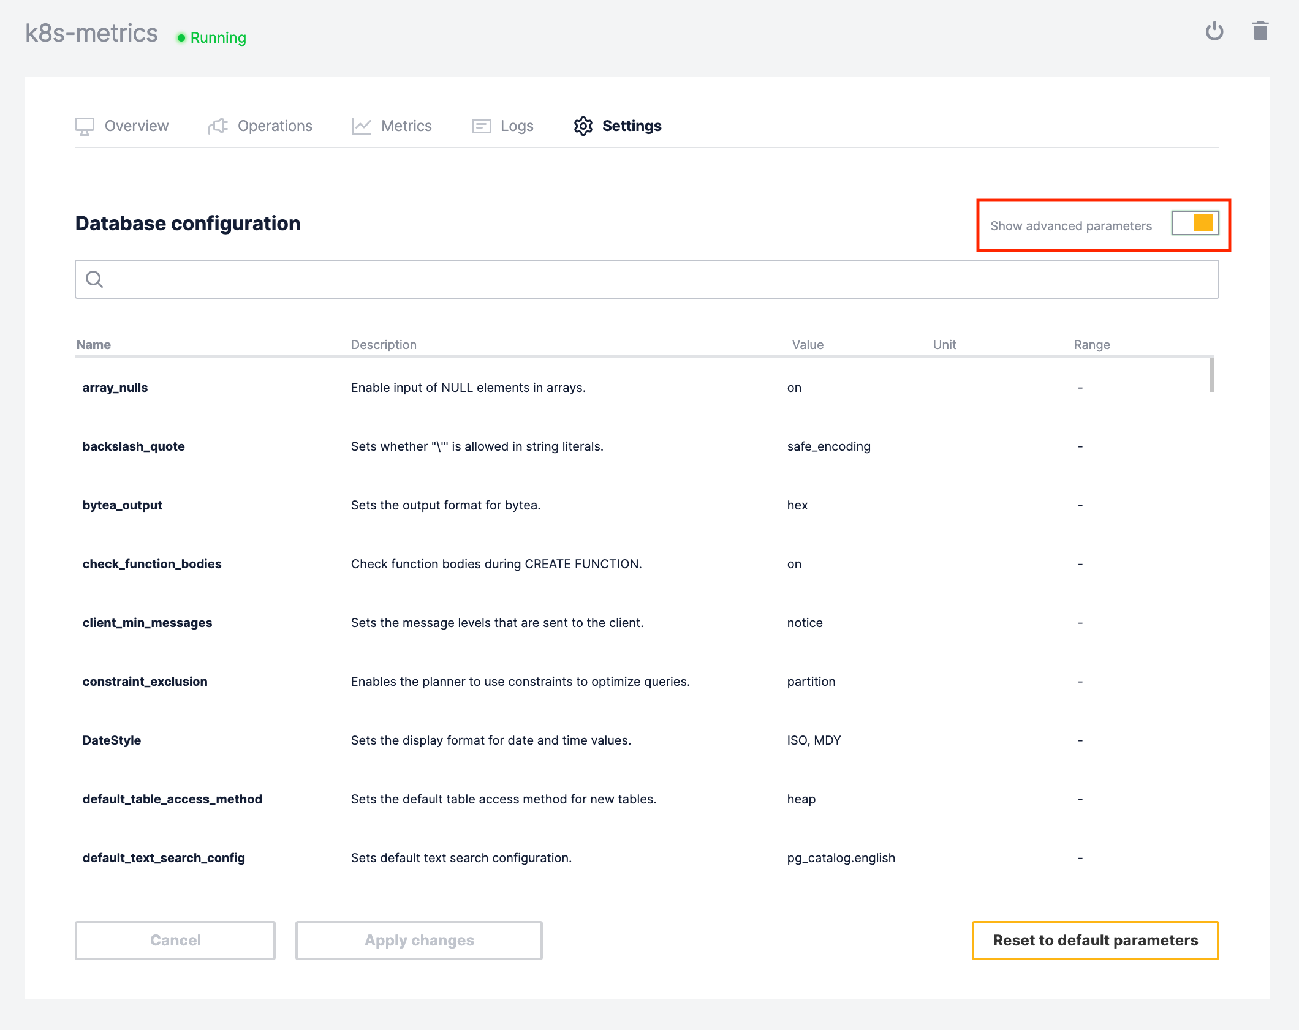Viewport: 1299px width, 1030px height.
Task: Click 'Sets default text search configuration' description
Action: tap(461, 858)
